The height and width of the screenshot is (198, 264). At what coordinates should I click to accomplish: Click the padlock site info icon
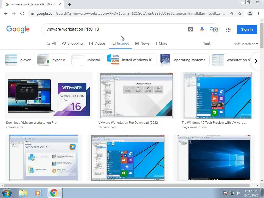point(32,13)
